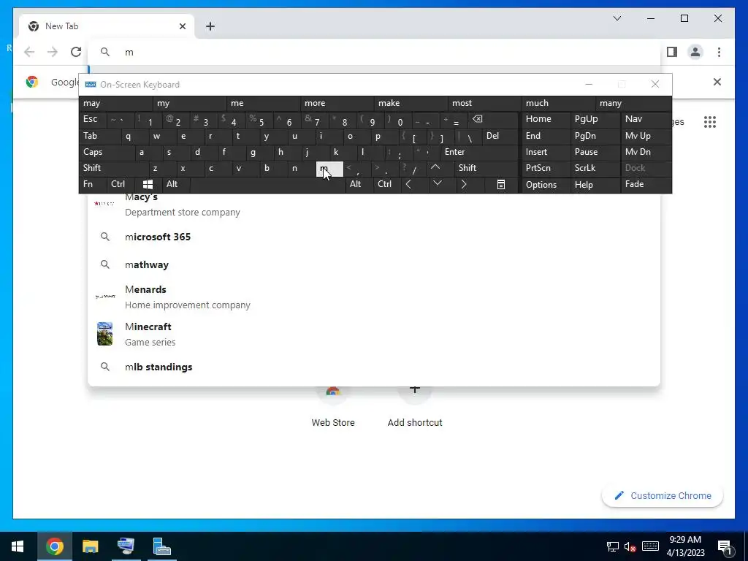Click Customize Chrome pencil button
The height and width of the screenshot is (561, 748).
(x=662, y=496)
